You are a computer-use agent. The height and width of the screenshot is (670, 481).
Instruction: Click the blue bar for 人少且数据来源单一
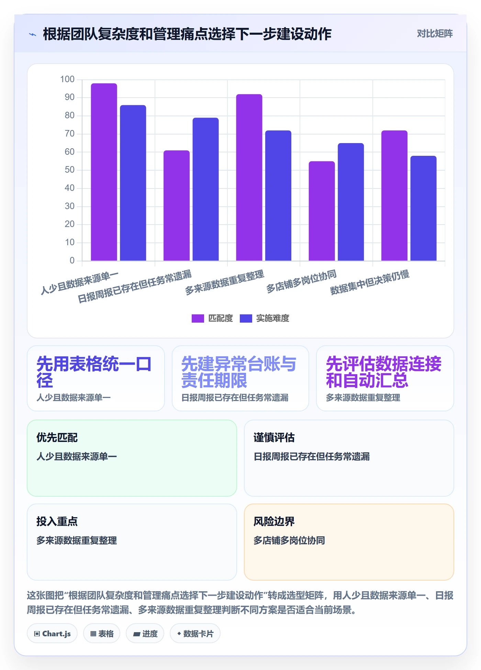133,183
